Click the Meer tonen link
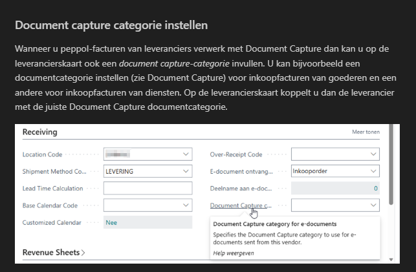416x272 pixels. pos(366,132)
